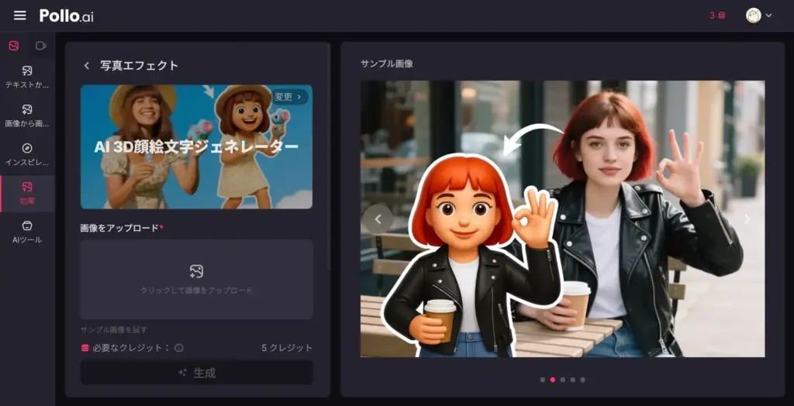Switch to video mode icon tab
The height and width of the screenshot is (406, 794).
pos(40,46)
